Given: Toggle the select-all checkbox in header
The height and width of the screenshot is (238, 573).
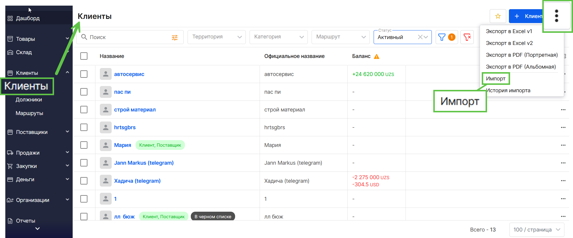Looking at the screenshot, I should 84,56.
